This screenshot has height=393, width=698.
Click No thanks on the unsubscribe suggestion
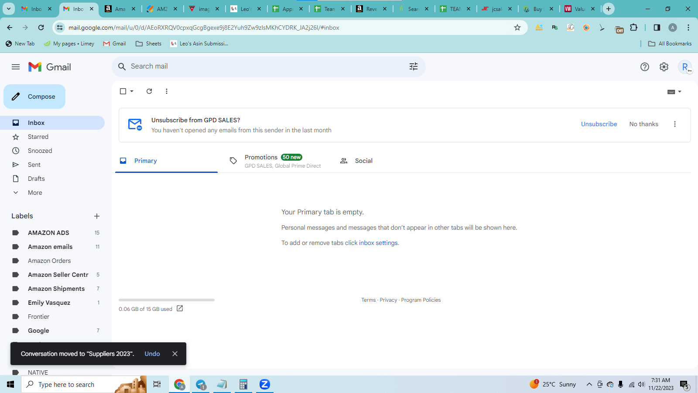643,124
